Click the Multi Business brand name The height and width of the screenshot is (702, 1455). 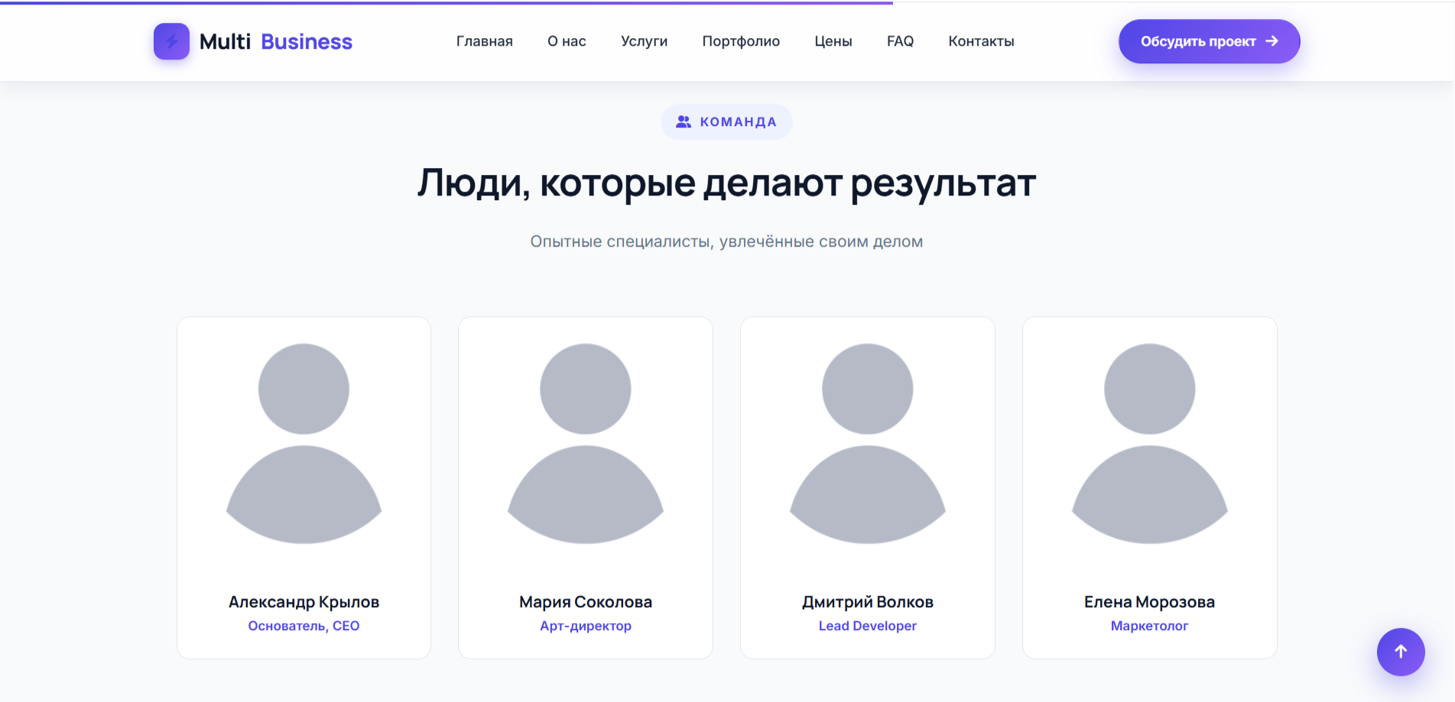tap(276, 41)
